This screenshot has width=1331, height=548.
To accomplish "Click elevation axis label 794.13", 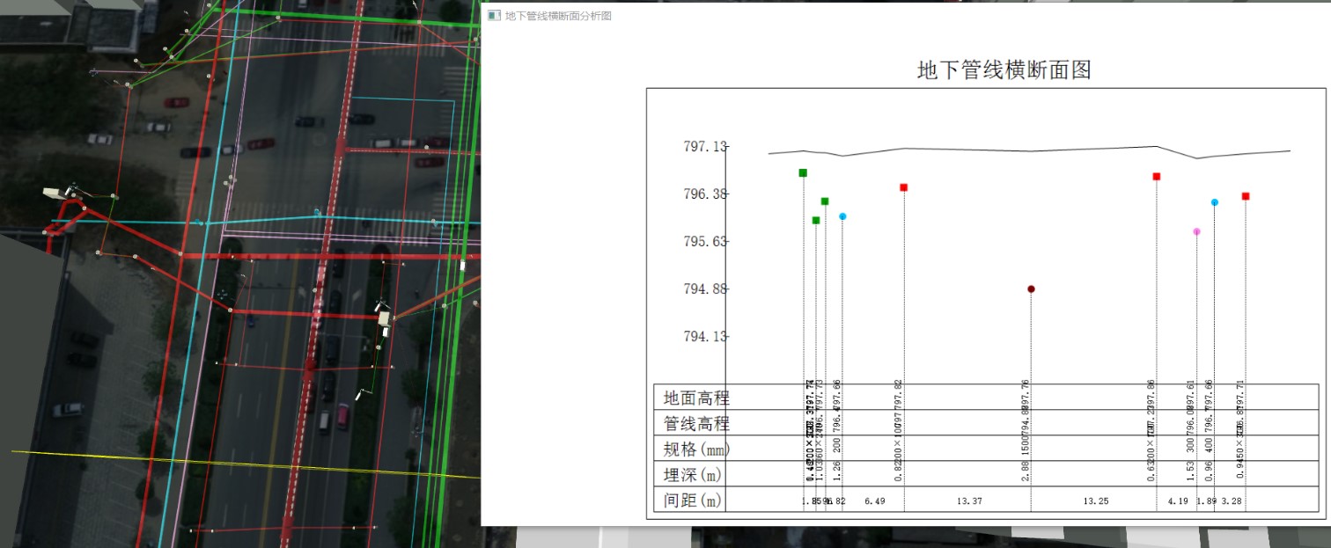I will 706,337.
